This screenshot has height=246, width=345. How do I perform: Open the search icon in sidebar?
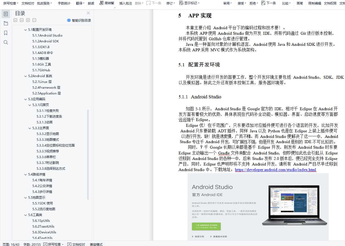[6, 42]
